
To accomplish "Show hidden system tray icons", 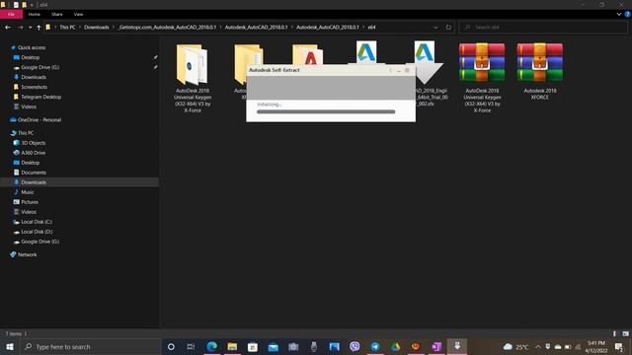I will [537, 346].
